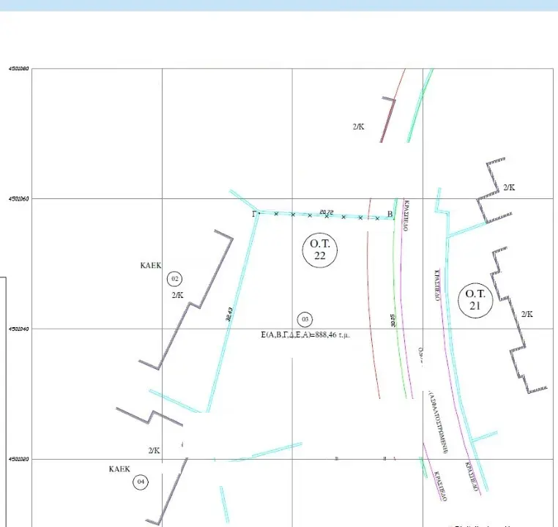Click the O.T. 21 block circle
The height and width of the screenshot is (527, 558).
point(475,301)
